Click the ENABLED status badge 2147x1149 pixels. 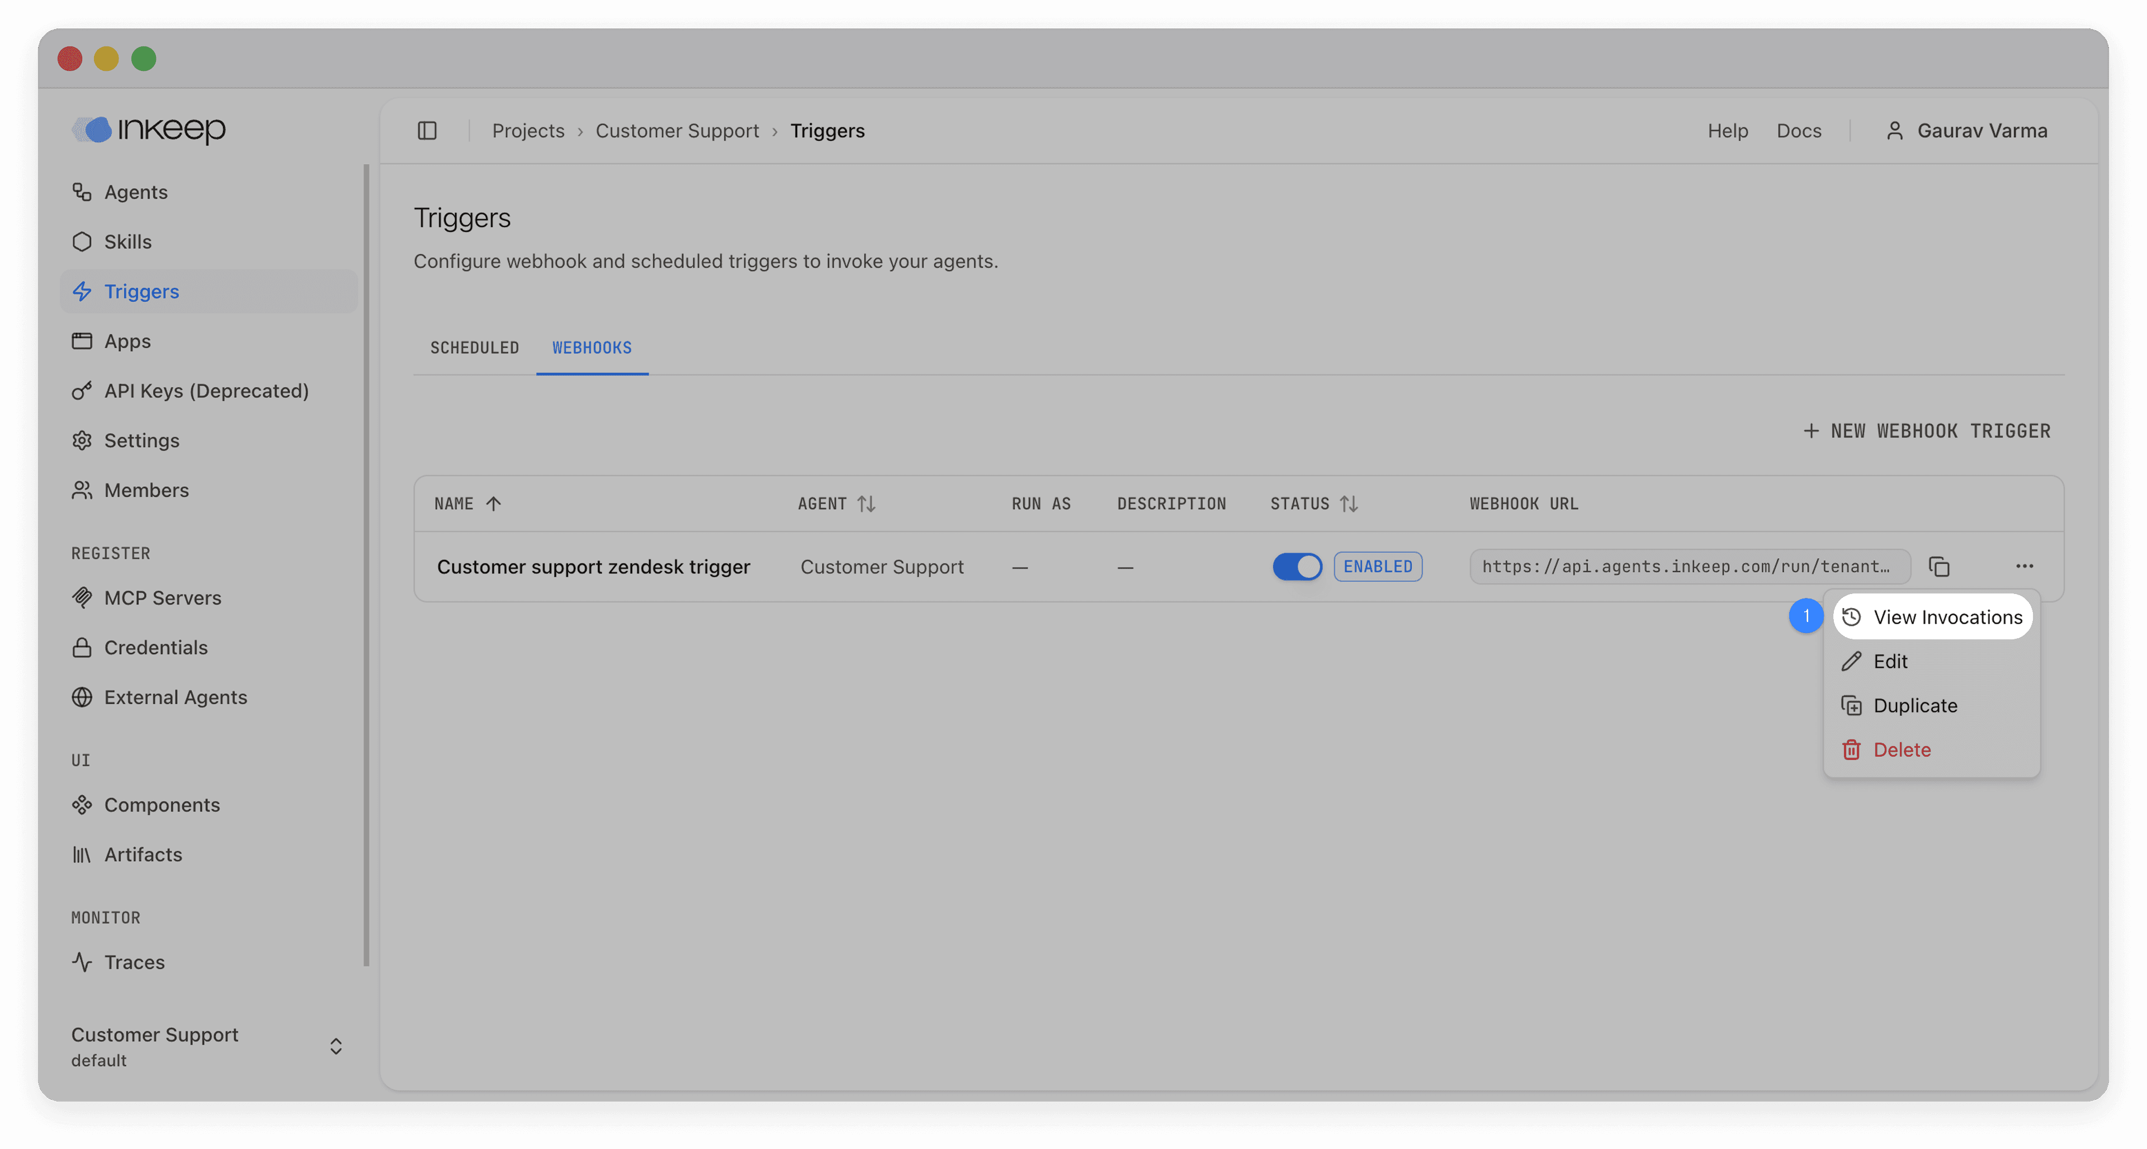click(1378, 567)
